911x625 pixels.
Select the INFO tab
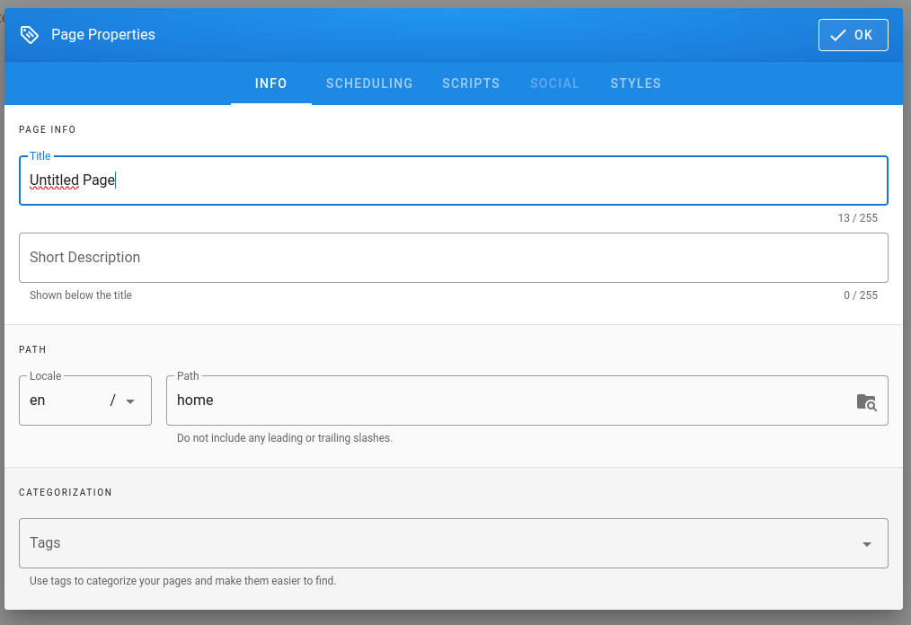[x=270, y=84]
